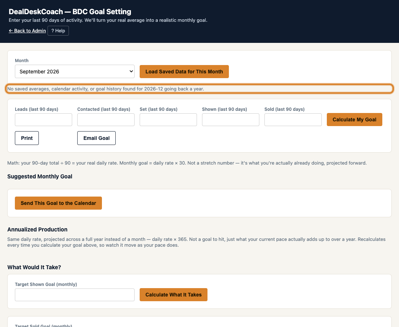Viewport: 399px width, 327px height.
Task: Select the What Would It Take? heading
Action: 34,267
